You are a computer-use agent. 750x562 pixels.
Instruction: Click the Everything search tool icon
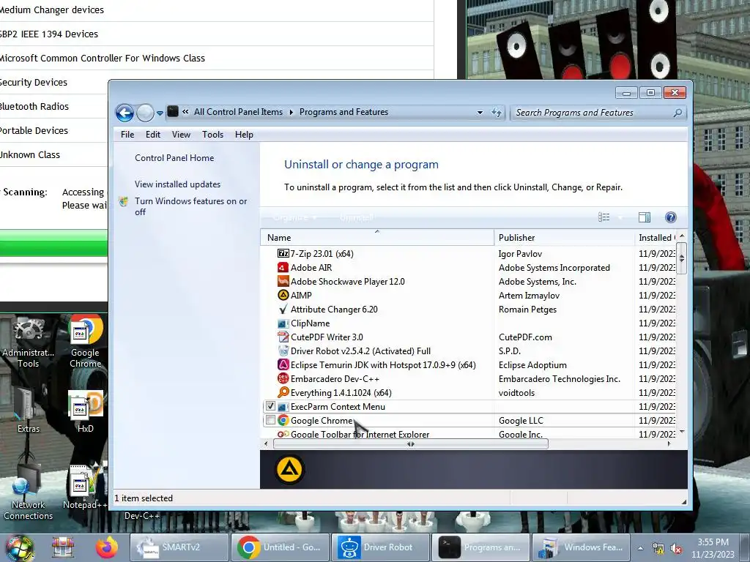(283, 392)
